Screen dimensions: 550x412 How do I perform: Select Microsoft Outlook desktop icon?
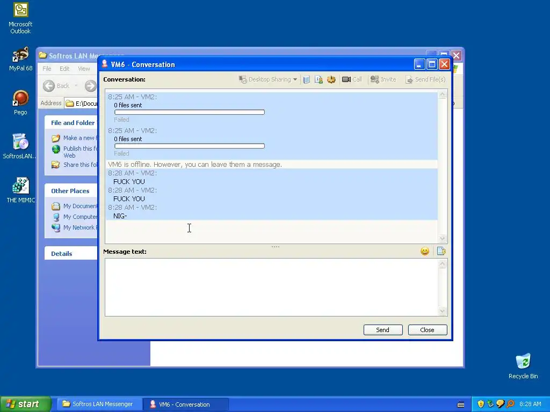pyautogui.click(x=20, y=18)
